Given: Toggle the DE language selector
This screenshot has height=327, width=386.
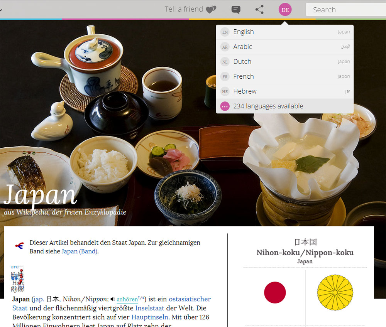Looking at the screenshot, I should coord(285,10).
